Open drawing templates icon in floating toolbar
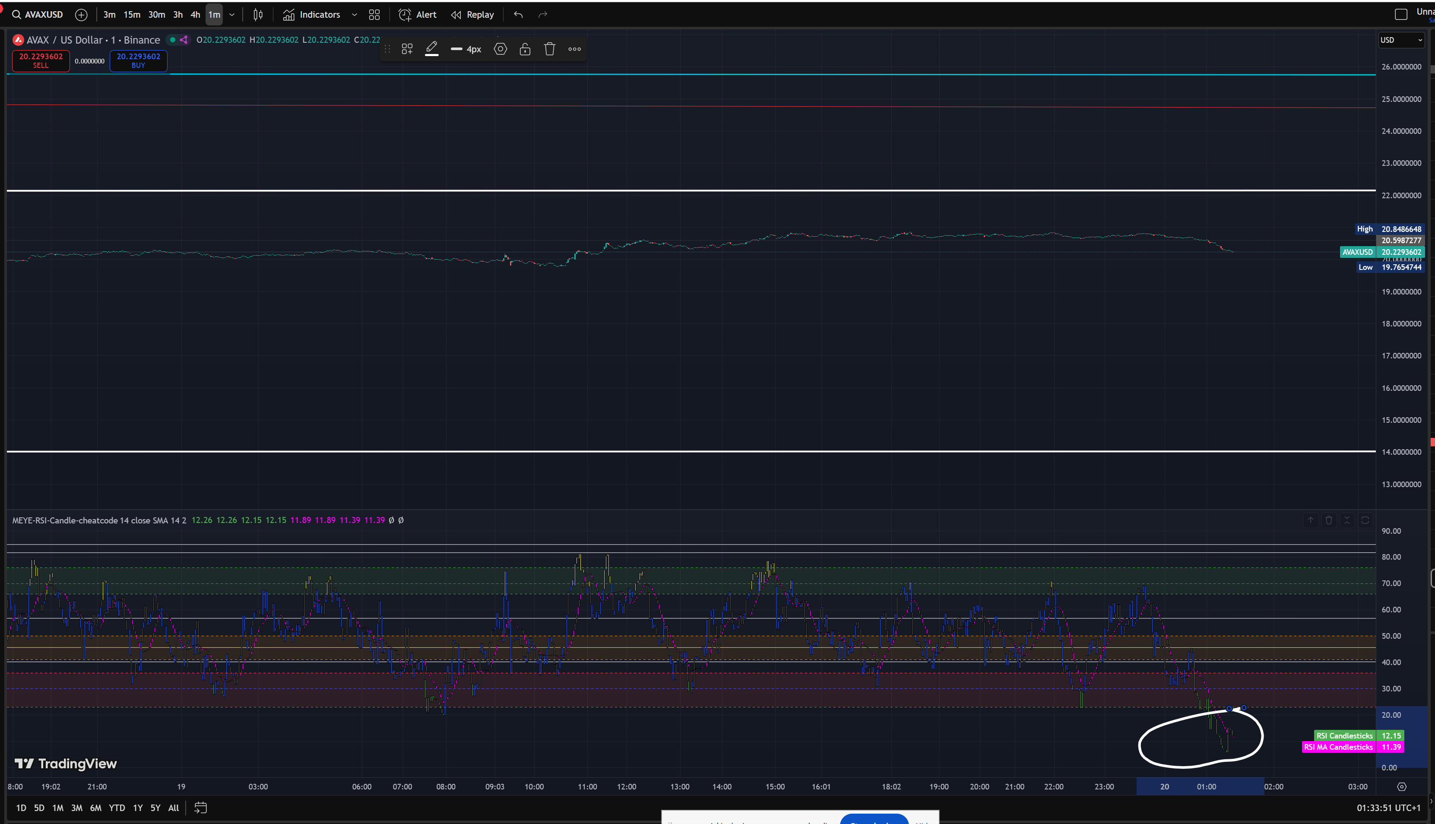Viewport: 1435px width, 824px height. [407, 49]
